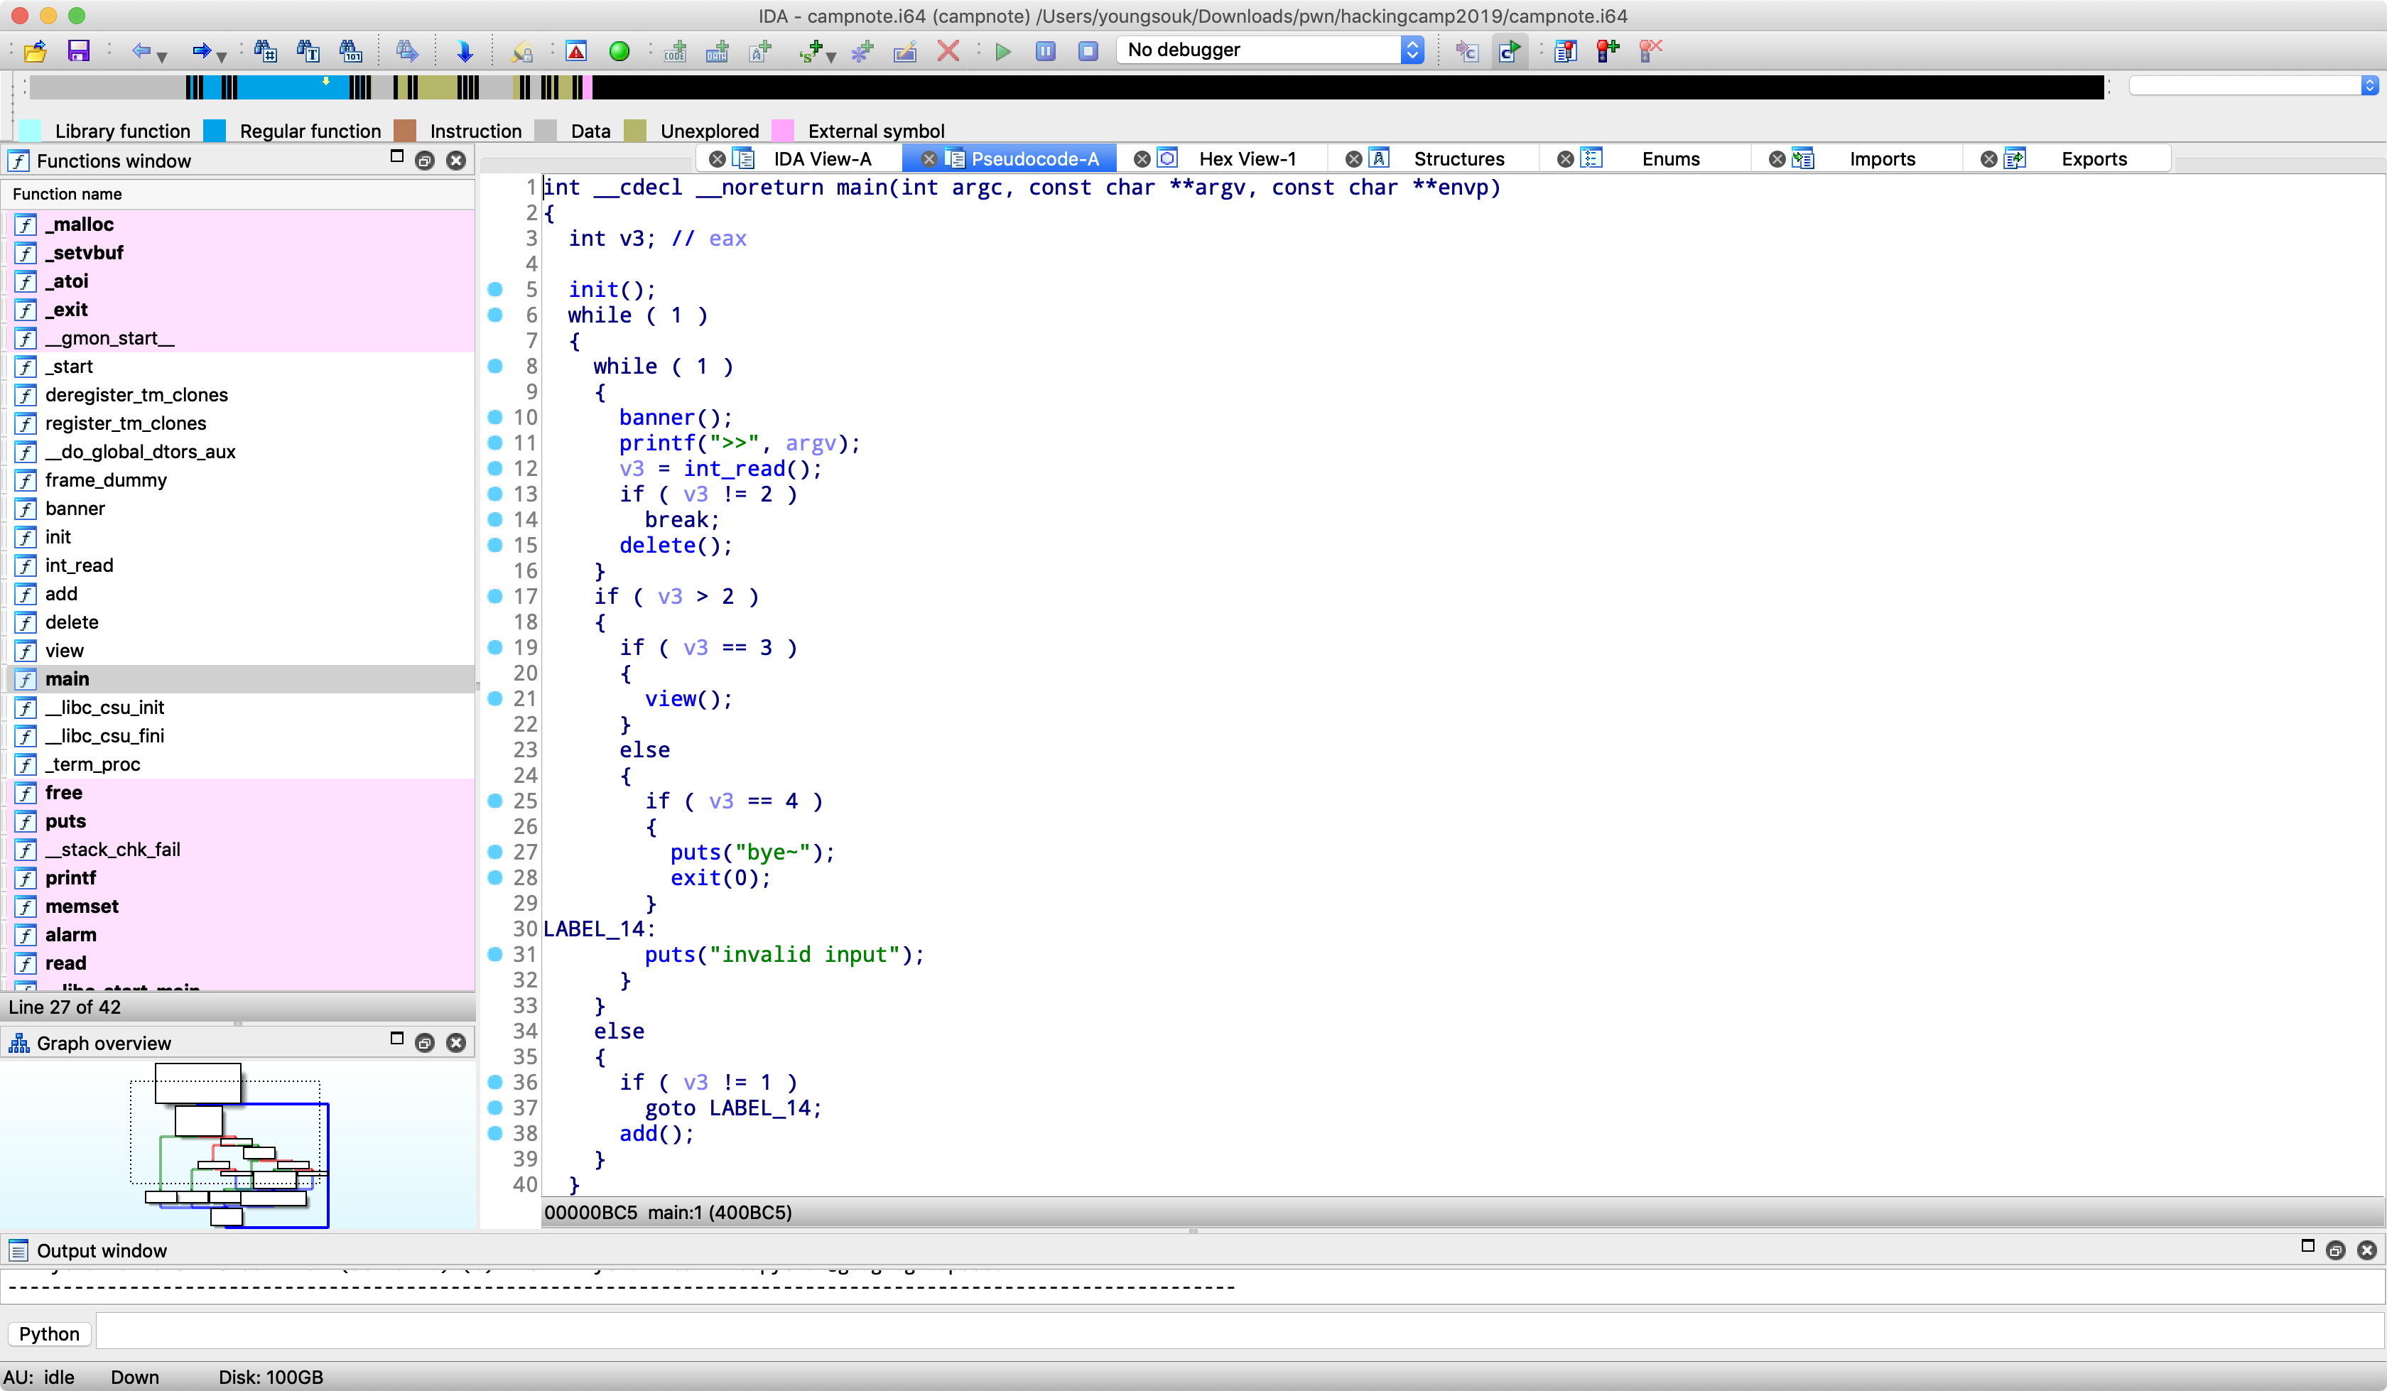The image size is (2387, 1391).
Task: Toggle breakpoint dot on line 21 view()
Action: (x=494, y=698)
